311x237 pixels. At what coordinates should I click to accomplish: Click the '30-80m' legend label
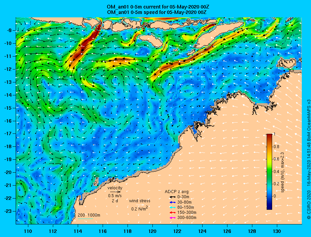coord(184,202)
